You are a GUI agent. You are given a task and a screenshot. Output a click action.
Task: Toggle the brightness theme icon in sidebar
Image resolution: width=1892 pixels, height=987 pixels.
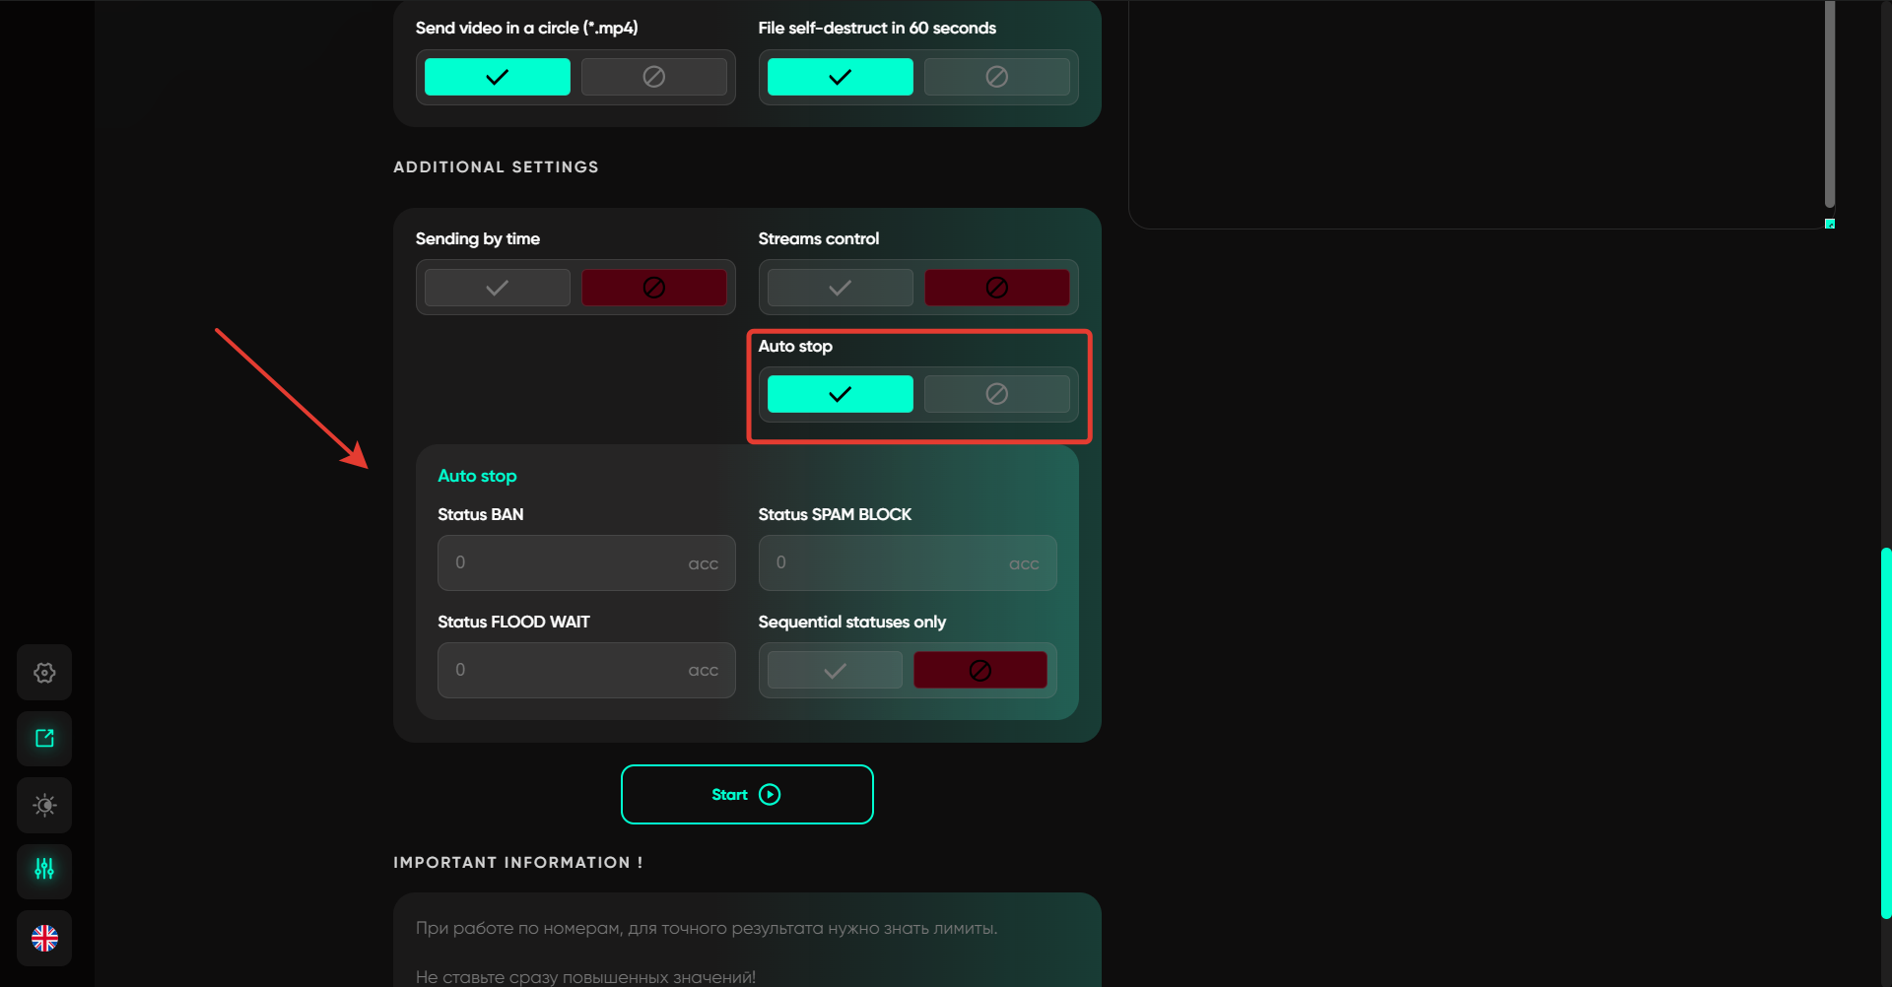tap(44, 805)
